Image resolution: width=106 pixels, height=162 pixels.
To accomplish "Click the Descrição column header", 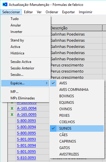I will (76, 28).
